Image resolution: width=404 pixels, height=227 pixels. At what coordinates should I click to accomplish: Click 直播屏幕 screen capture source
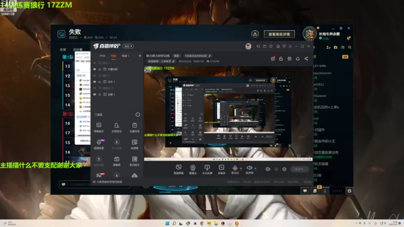(178, 169)
